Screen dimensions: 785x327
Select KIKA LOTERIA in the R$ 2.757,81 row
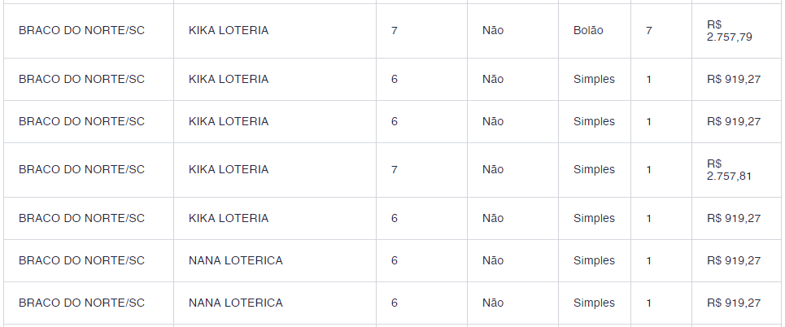pyautogui.click(x=229, y=169)
